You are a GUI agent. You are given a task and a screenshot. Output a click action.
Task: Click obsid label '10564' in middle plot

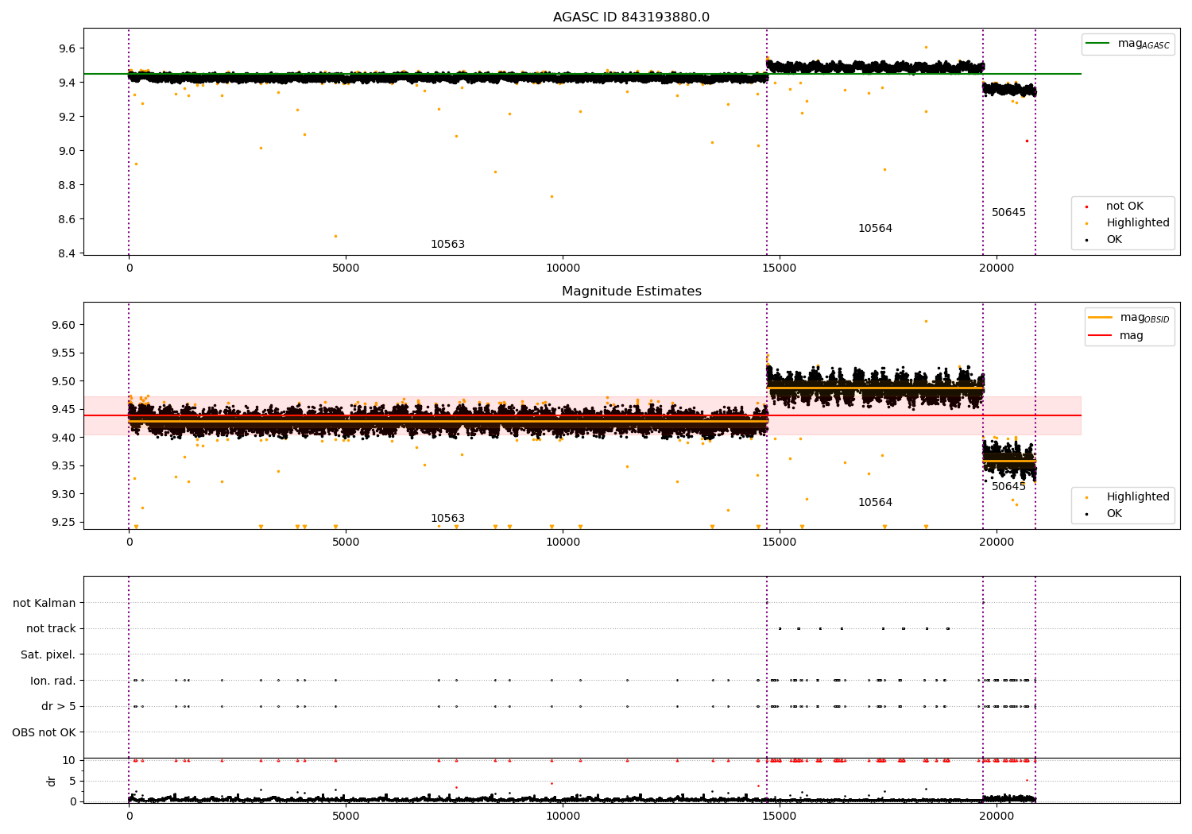[875, 503]
